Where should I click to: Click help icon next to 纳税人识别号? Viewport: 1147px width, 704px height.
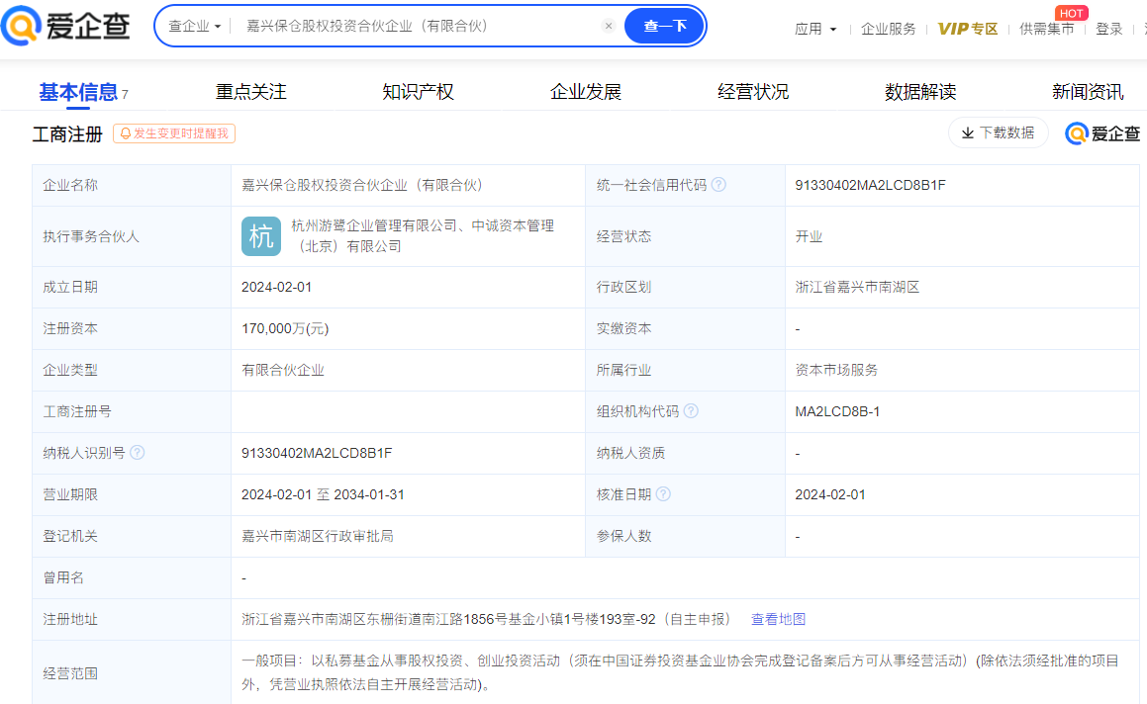tap(137, 453)
